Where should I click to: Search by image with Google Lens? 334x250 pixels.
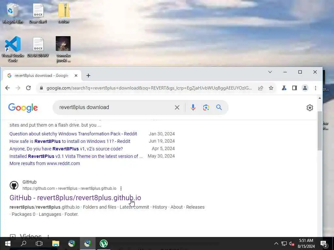pyautogui.click(x=206, y=107)
